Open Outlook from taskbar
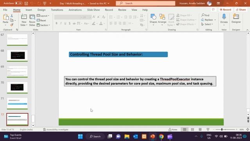Image resolution: width=250 pixels, height=141 pixels. point(136,137)
